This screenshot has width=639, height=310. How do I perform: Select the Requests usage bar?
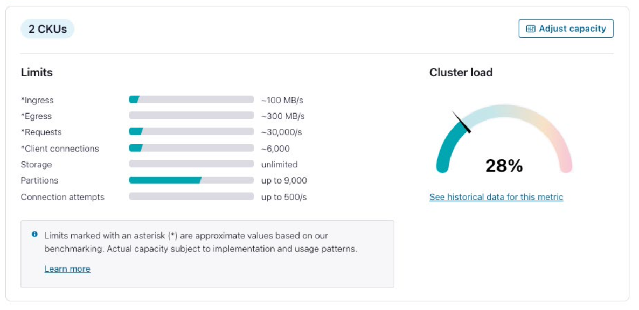point(191,132)
